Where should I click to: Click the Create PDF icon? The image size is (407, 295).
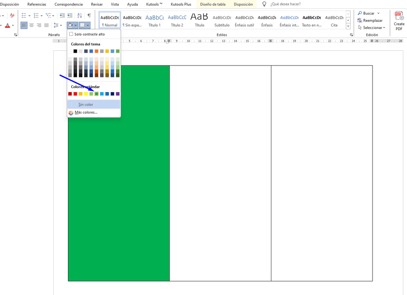click(399, 21)
